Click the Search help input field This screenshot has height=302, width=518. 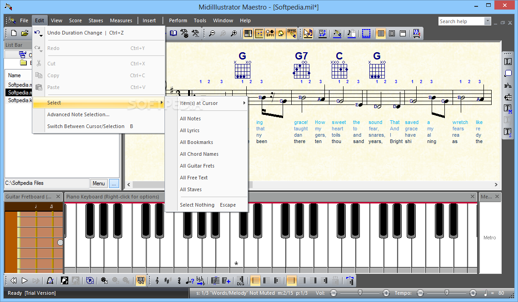(x=461, y=21)
